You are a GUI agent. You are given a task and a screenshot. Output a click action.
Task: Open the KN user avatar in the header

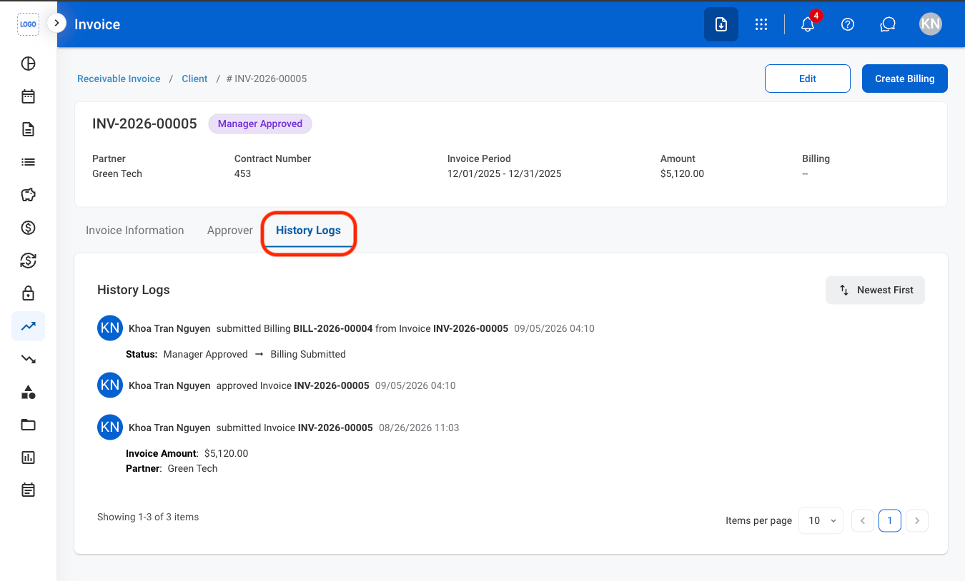[x=931, y=24]
